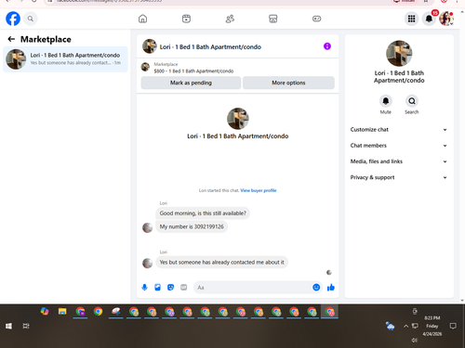Open the Facebook search magnifier
The height and width of the screenshot is (348, 465).
[31, 19]
